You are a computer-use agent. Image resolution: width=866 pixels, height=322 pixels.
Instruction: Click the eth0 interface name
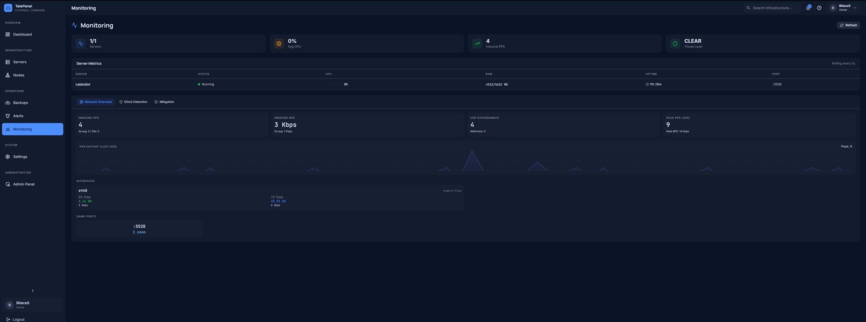pos(83,190)
